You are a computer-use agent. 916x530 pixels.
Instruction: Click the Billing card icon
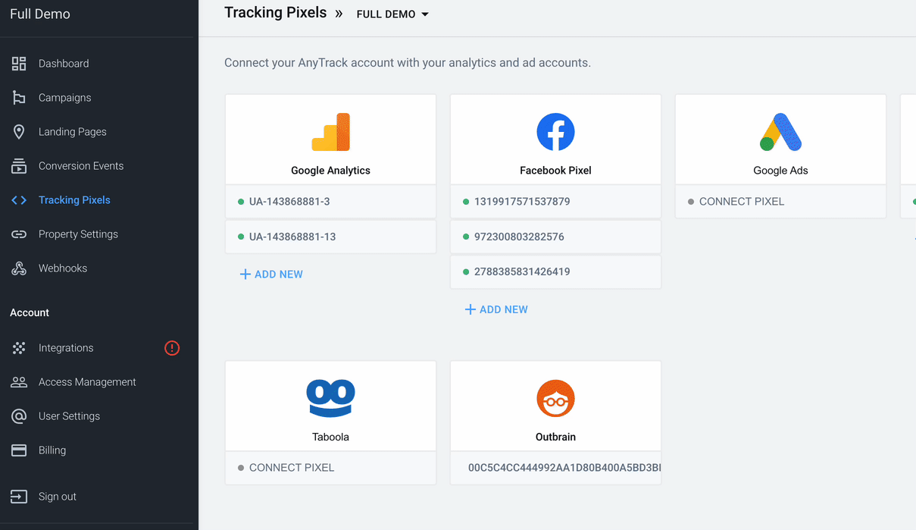coord(19,450)
